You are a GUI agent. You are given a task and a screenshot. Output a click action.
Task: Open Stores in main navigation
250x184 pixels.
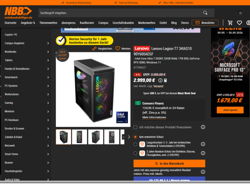tap(185, 23)
